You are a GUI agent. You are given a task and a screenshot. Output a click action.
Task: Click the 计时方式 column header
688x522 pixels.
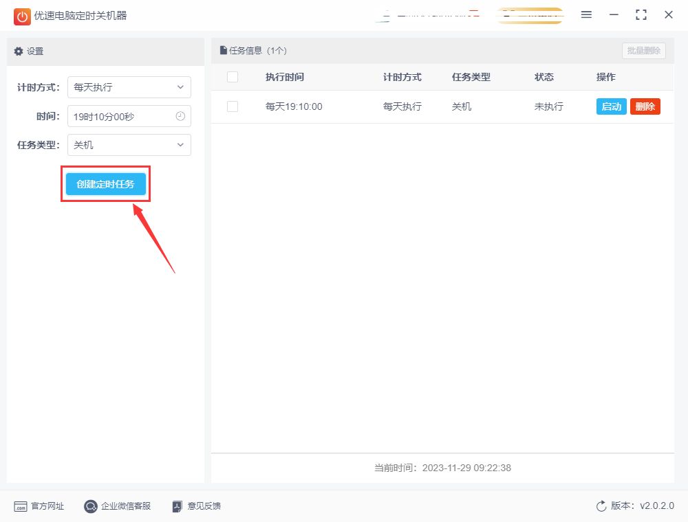pyautogui.click(x=402, y=77)
